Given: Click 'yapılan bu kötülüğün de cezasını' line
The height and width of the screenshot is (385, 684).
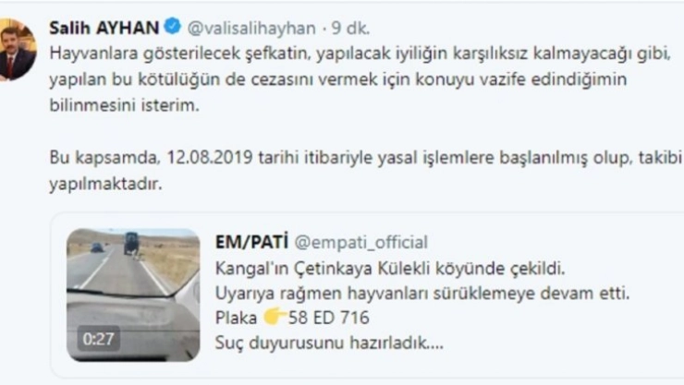Looking at the screenshot, I should (x=338, y=79).
